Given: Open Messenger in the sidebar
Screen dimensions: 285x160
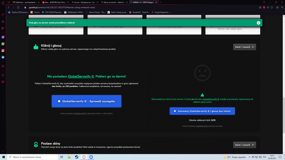Looking at the screenshot, I should pos(3,37).
